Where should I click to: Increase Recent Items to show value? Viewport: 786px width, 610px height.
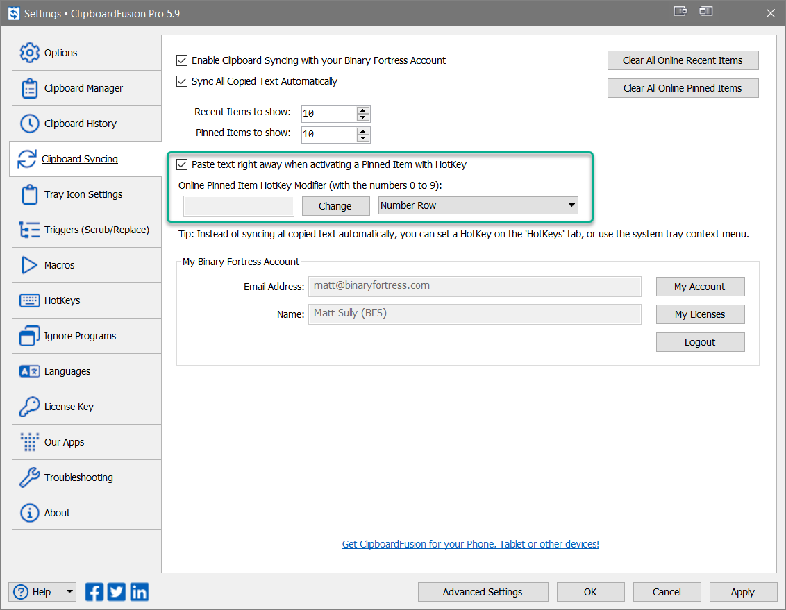[x=363, y=110]
